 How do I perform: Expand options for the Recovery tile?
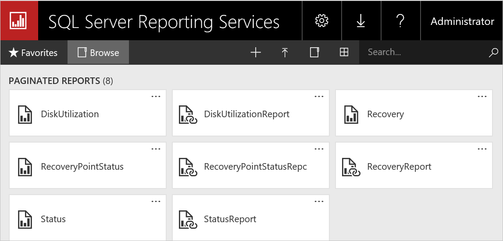pos(482,97)
